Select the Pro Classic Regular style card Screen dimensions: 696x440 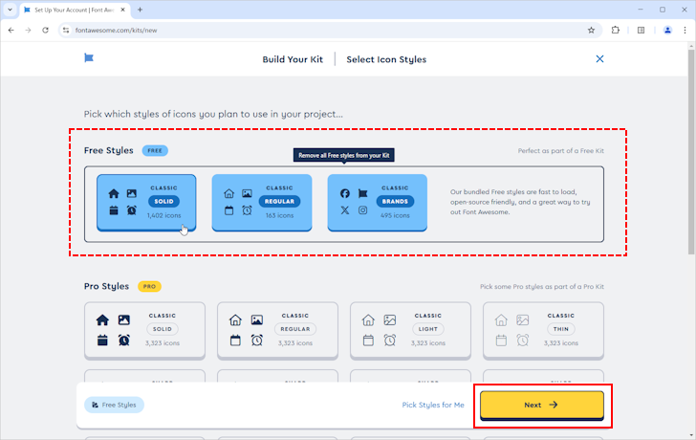[277, 328]
